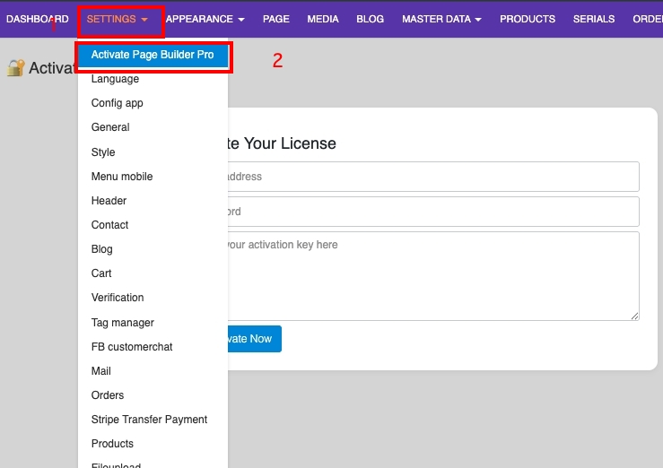The image size is (663, 468).
Task: Open Menu mobile settings
Action: coord(122,177)
